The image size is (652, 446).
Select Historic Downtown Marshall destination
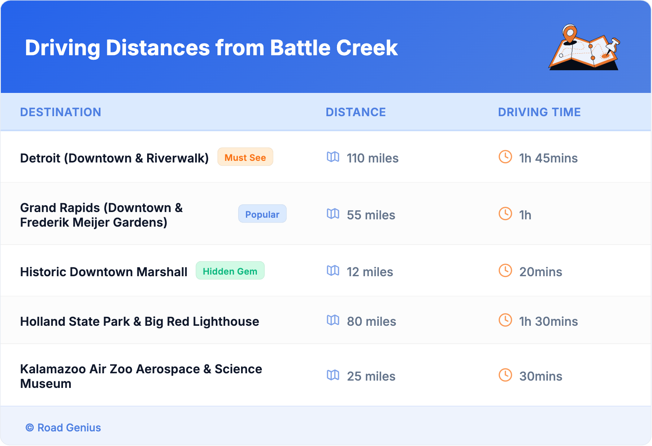tap(104, 272)
